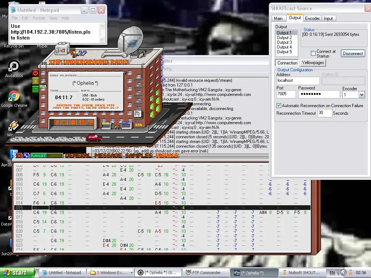This screenshot has width=371, height=278.
Task: Expand hidden system tray icons arrow
Action: click(x=343, y=273)
